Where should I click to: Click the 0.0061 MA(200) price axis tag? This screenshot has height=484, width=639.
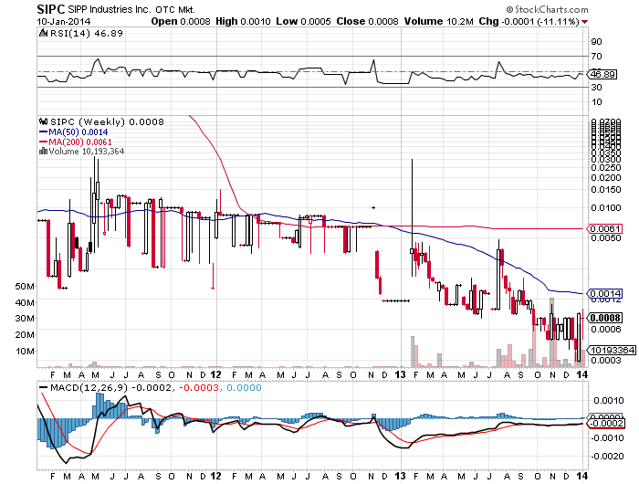click(x=602, y=227)
